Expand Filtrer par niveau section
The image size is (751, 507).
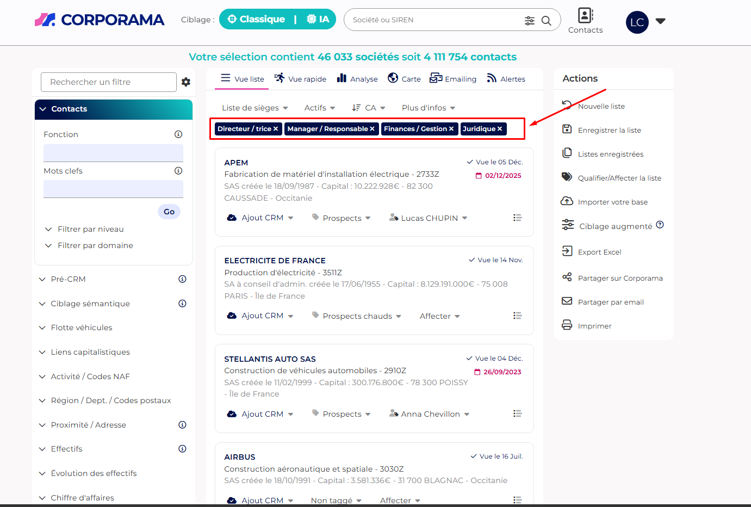[x=90, y=229]
